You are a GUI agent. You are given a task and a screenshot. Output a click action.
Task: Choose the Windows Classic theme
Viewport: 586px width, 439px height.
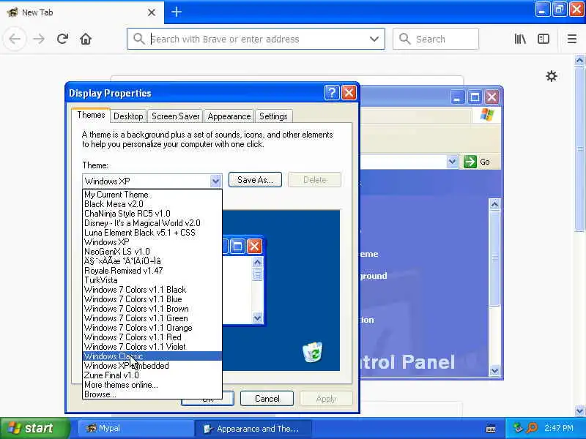point(152,356)
